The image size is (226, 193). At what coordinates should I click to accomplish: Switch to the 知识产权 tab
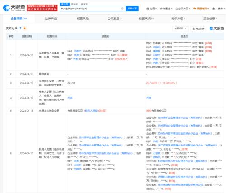point(178,19)
